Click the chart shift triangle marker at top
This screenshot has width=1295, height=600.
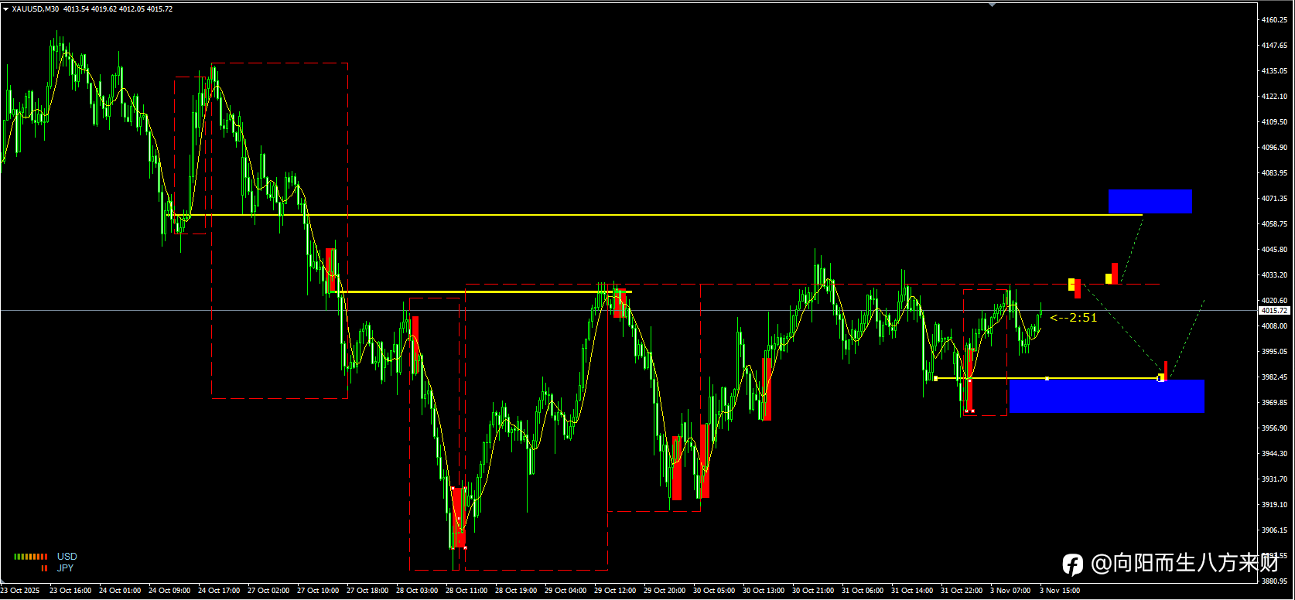992,5
